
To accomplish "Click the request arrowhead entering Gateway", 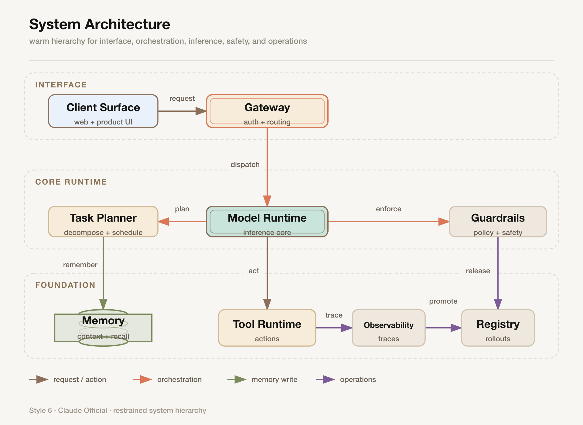I will [x=201, y=111].
